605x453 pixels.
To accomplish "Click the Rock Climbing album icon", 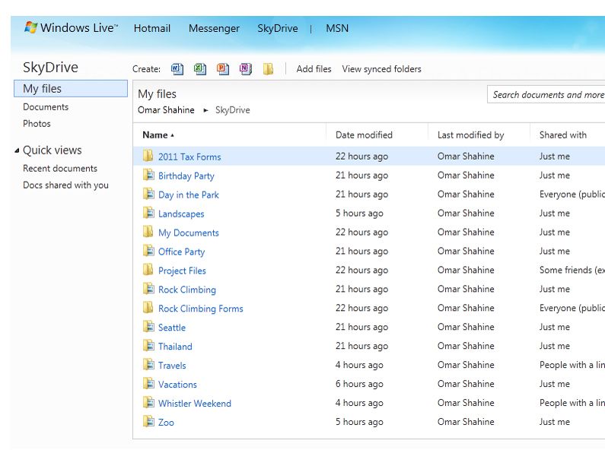I will pyautogui.click(x=148, y=289).
